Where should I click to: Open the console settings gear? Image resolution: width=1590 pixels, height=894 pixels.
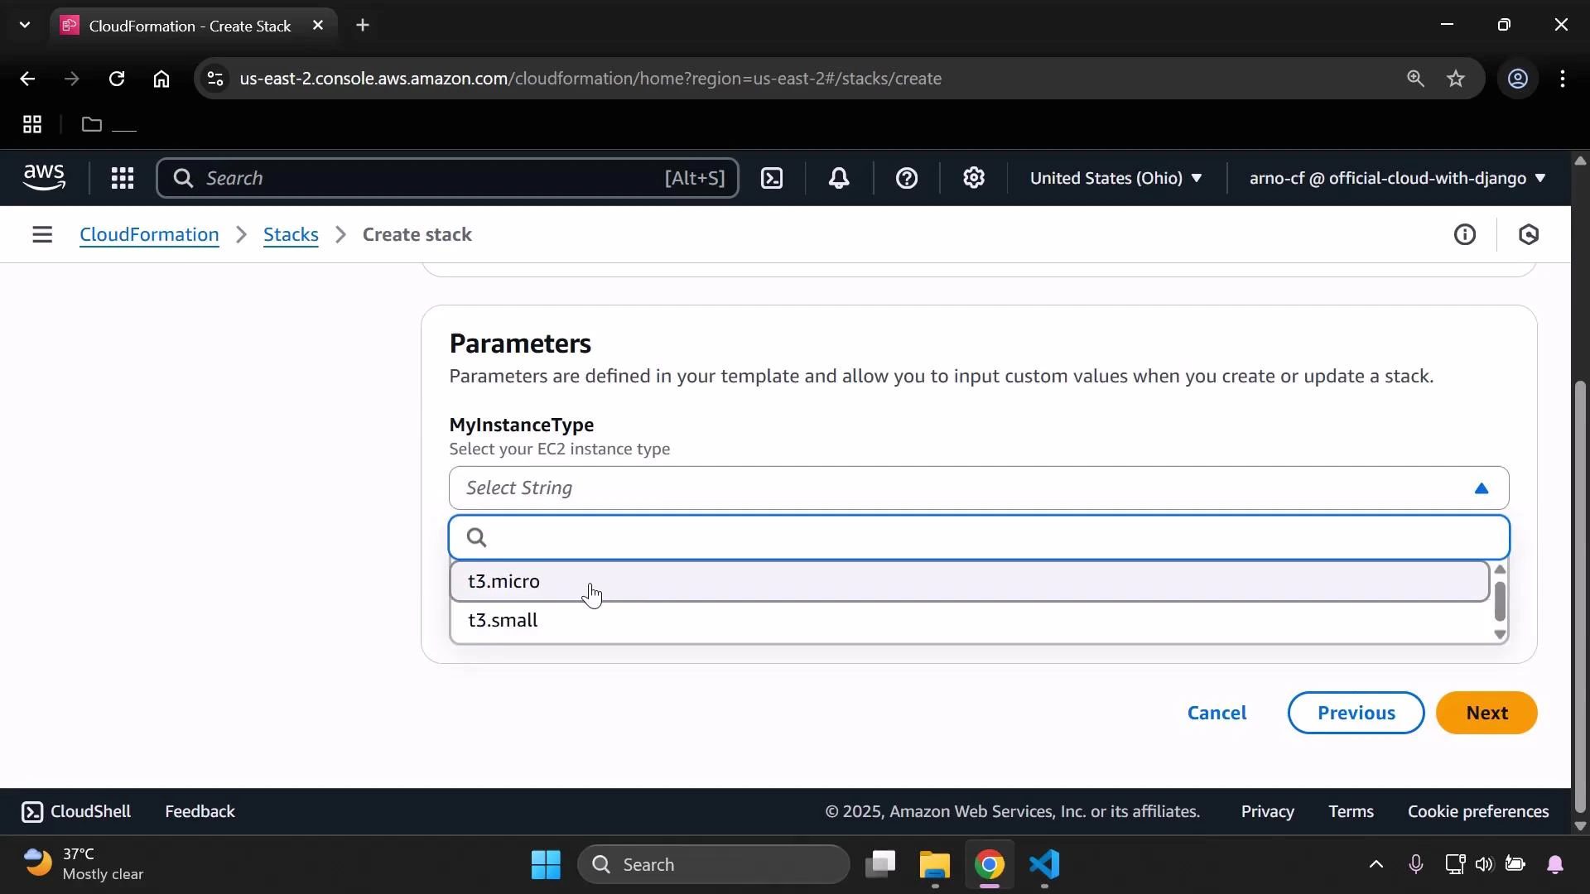pyautogui.click(x=974, y=178)
